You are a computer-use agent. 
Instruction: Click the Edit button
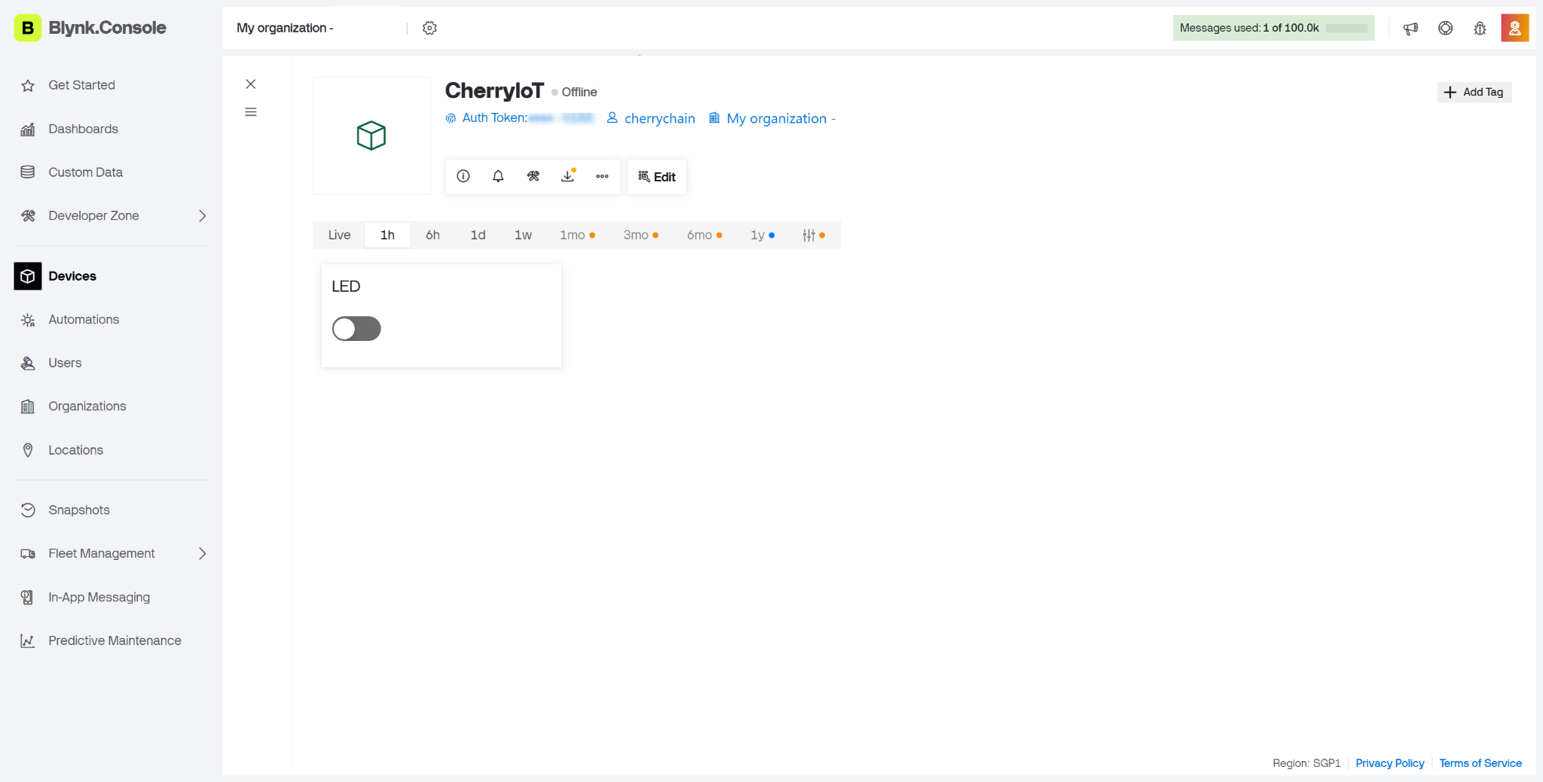657,177
